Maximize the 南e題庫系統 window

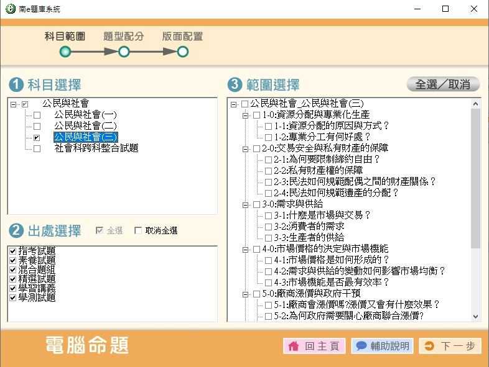click(445, 9)
